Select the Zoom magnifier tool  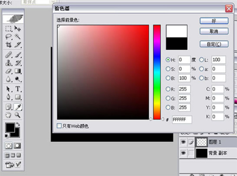coord(18,115)
